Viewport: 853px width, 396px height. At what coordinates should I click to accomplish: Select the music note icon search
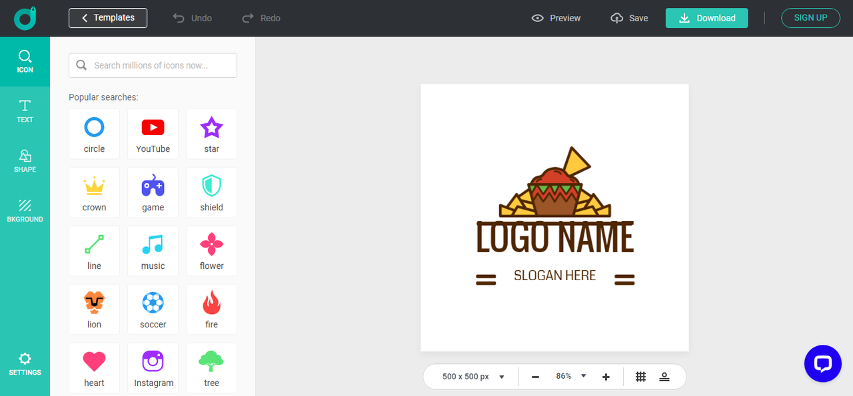pyautogui.click(x=153, y=251)
